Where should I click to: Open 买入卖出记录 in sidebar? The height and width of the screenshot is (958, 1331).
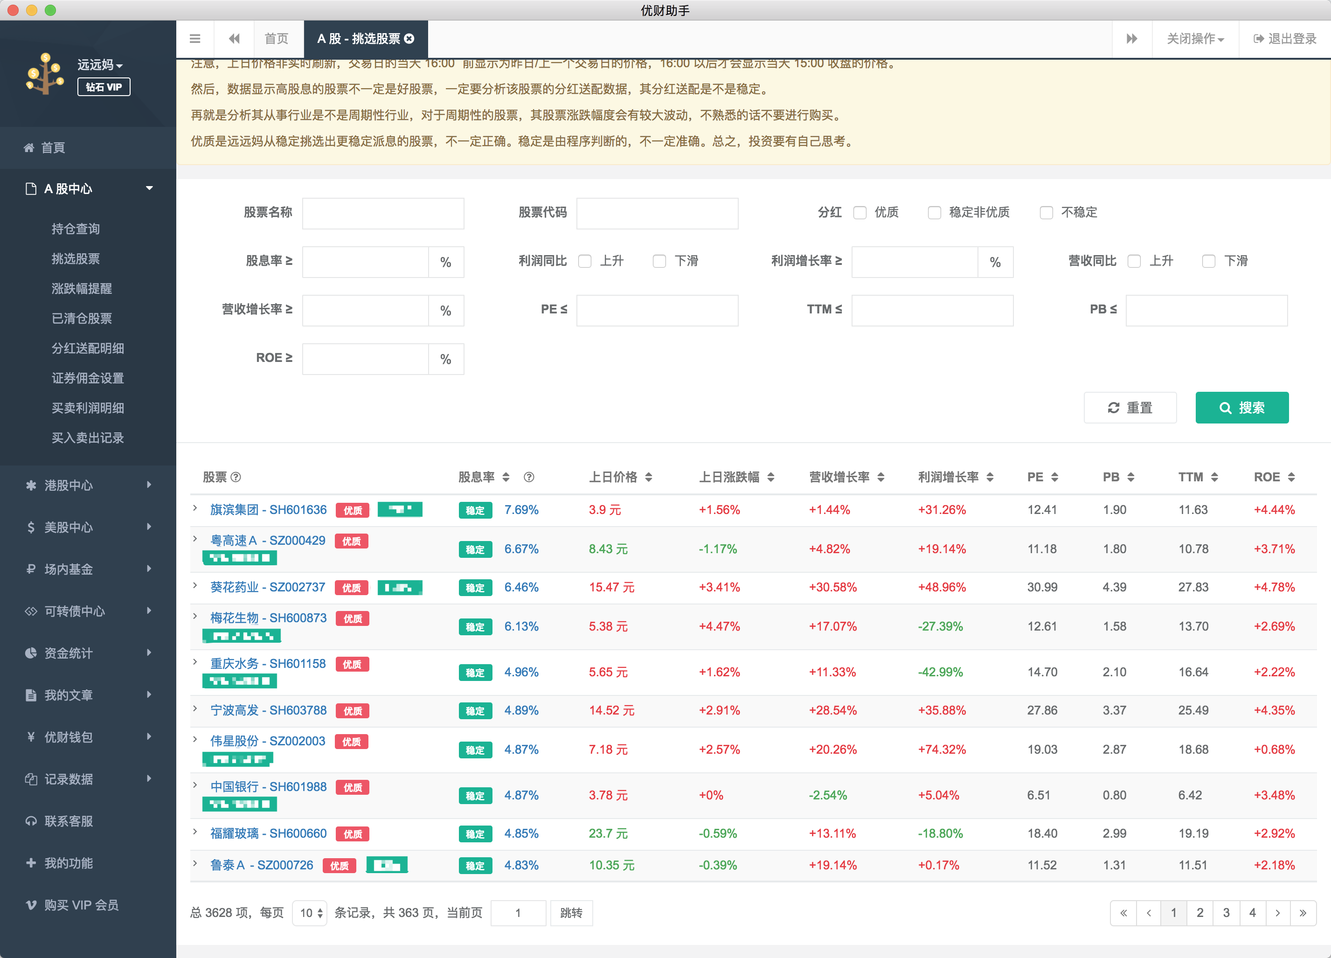(87, 438)
